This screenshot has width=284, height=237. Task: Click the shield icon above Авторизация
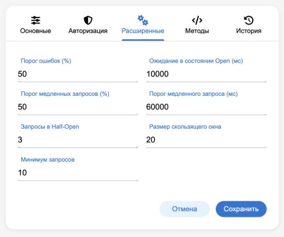88,21
